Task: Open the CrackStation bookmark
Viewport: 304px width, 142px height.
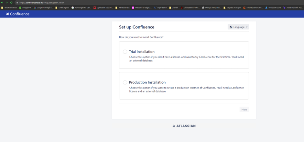Action: (191, 7)
